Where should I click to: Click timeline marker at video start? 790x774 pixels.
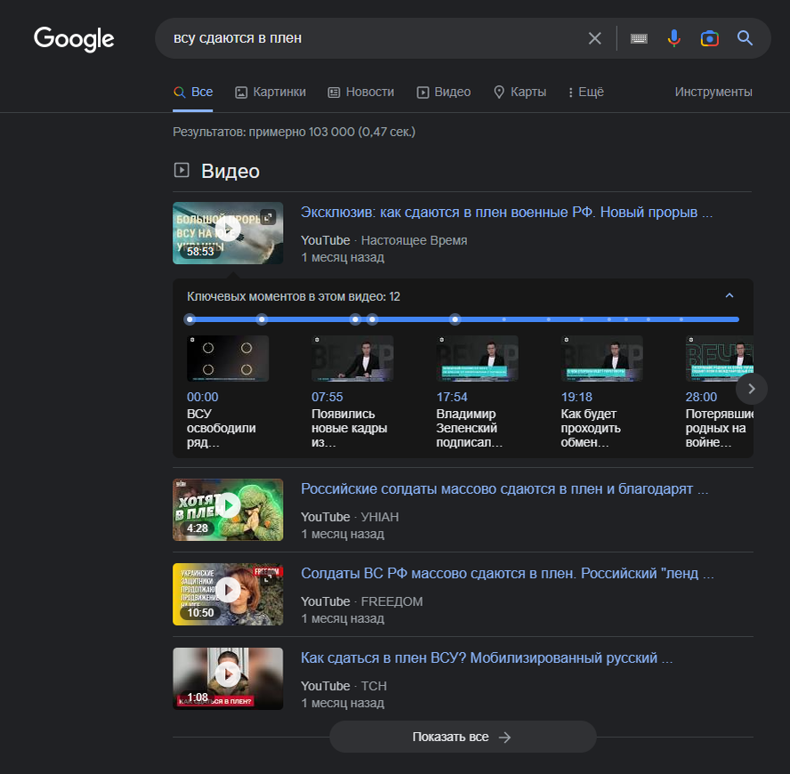click(189, 319)
